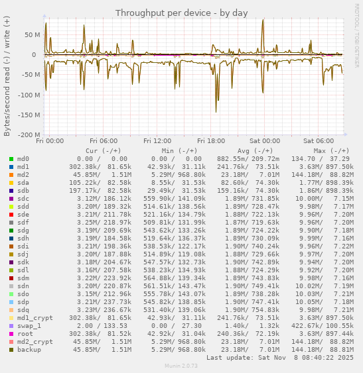363x373 pixels.
Task: Click the 'sdh' device label
Action: 23,239
